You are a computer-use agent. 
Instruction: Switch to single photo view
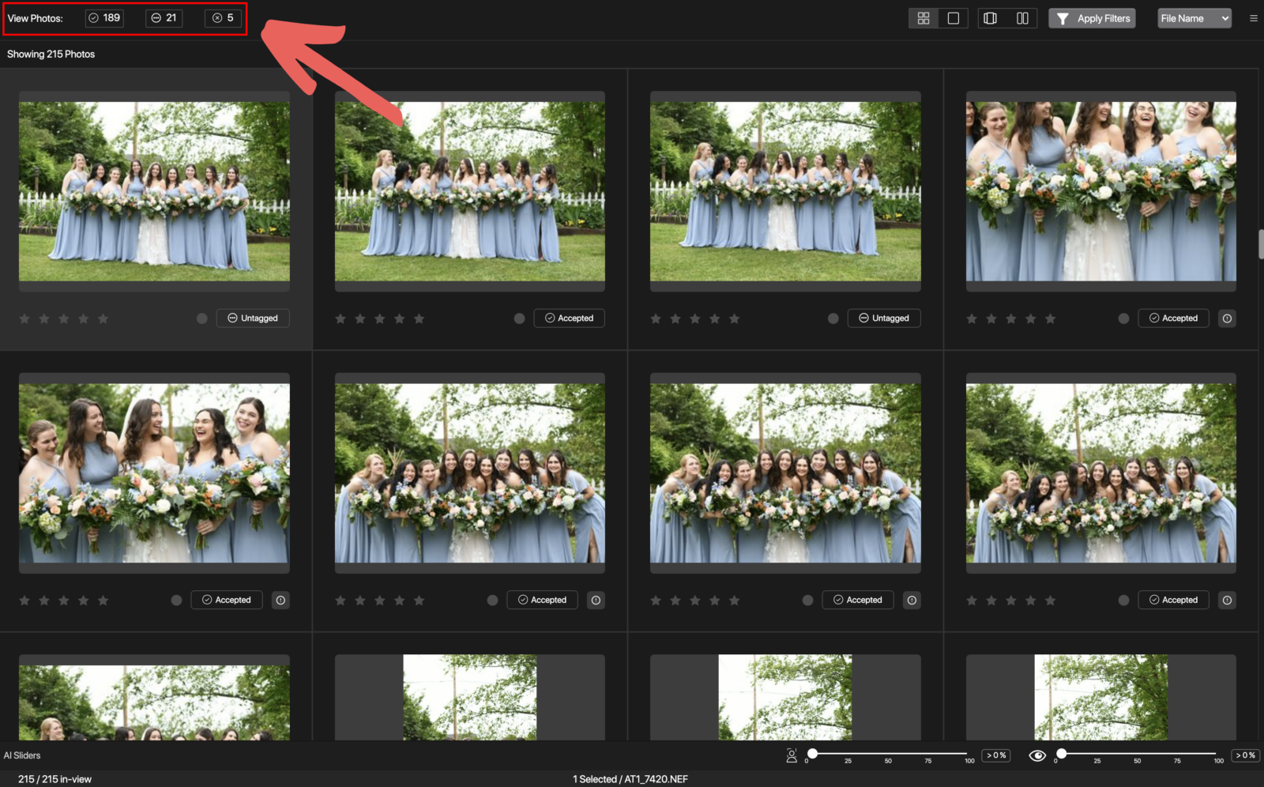(953, 17)
